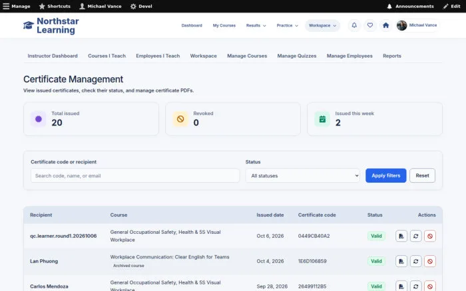This screenshot has width=466, height=291.
Task: Switch to Employees I Teach tab
Action: pyautogui.click(x=158, y=56)
